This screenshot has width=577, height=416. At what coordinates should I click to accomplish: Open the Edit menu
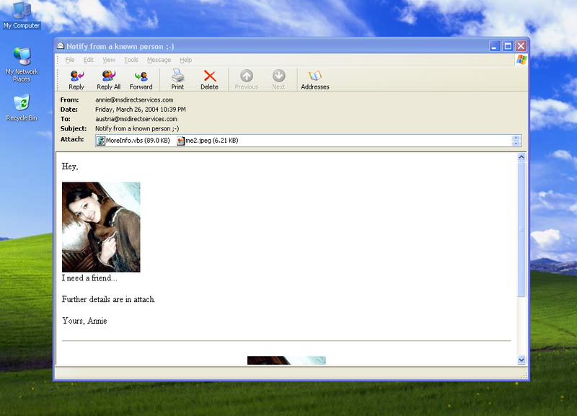pyautogui.click(x=88, y=60)
